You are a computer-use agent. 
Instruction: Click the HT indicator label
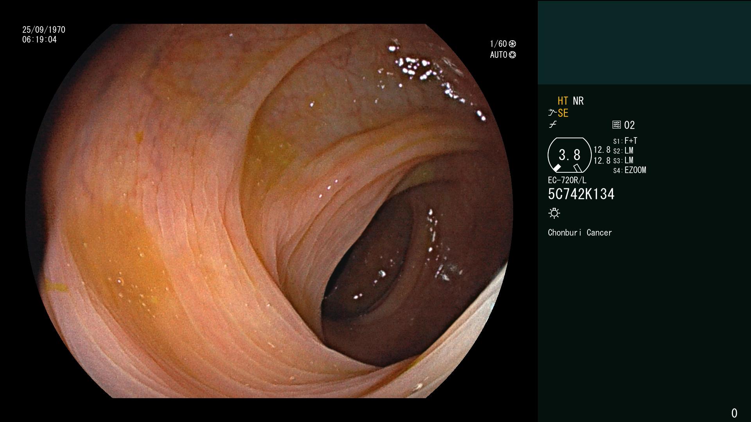click(563, 101)
